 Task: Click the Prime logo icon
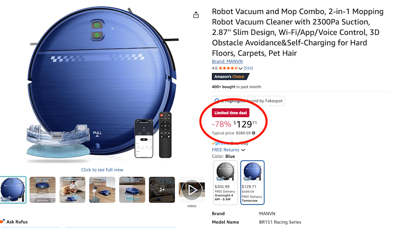point(219,143)
